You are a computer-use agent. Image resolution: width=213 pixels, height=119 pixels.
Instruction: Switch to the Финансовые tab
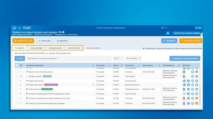click(x=37, y=48)
